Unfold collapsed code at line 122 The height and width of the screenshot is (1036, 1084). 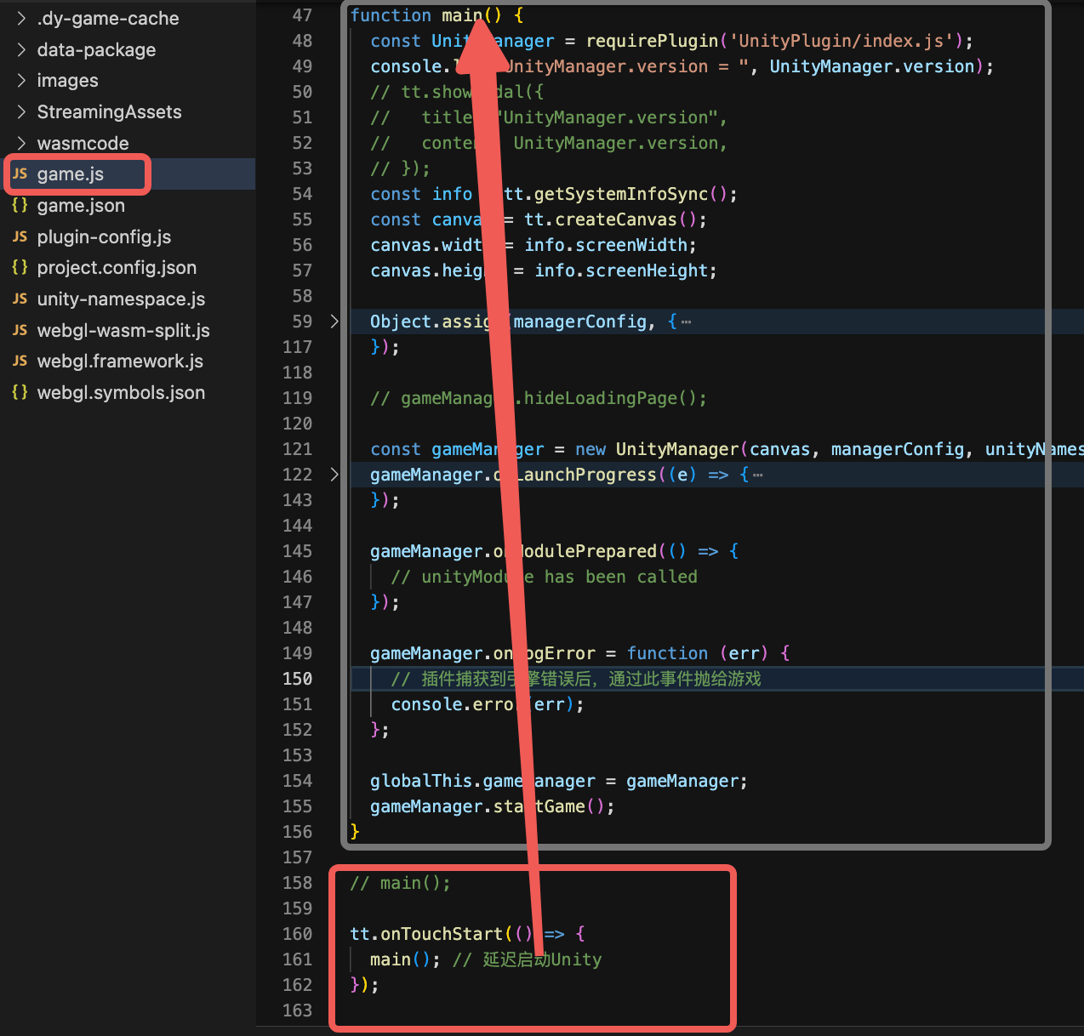(334, 475)
